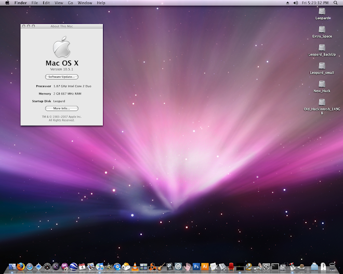
Task: Open Google Earth from the Dock
Action: pyautogui.click(x=73, y=267)
